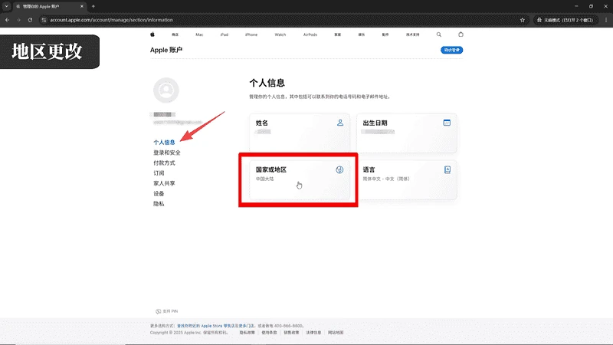Select 家人共享 in the sidebar
613x345 pixels.
164,183
